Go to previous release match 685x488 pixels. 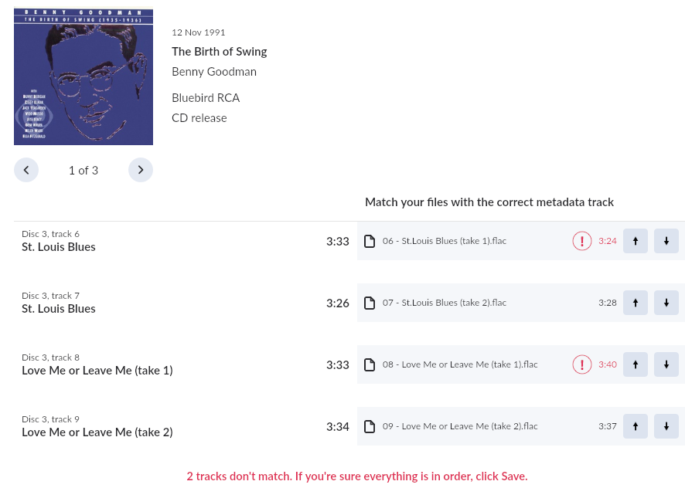tap(26, 170)
